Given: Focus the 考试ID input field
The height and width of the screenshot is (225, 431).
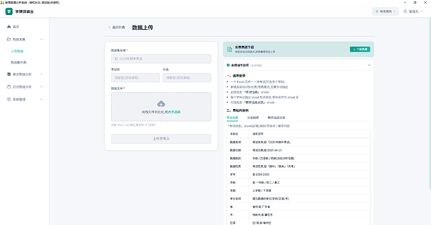Looking at the screenshot, I should (136, 78).
